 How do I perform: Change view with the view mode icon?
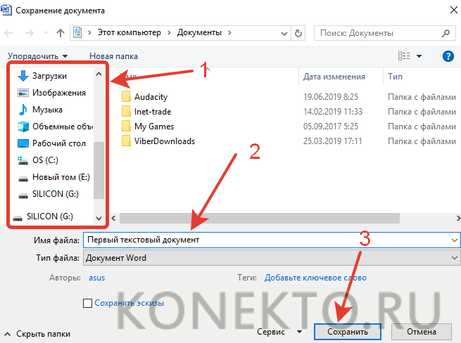404,56
